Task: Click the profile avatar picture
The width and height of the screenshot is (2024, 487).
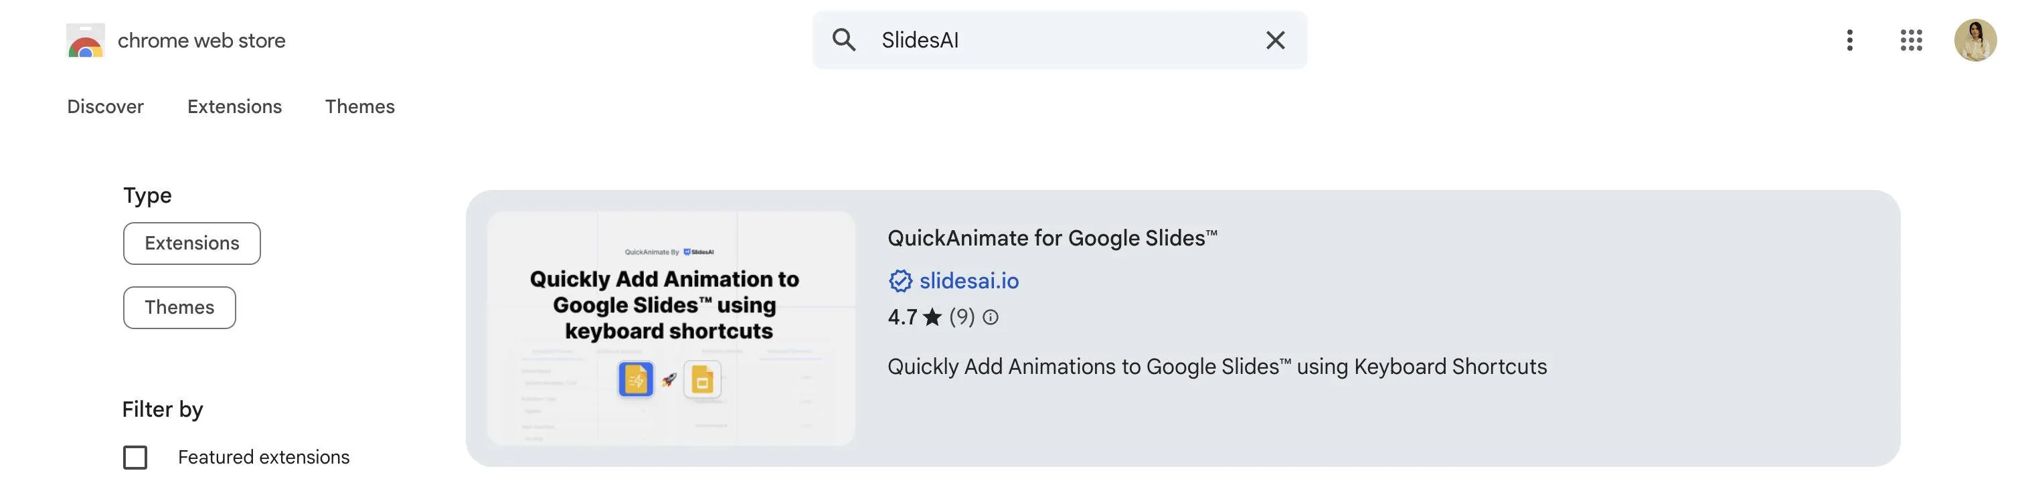Action: pos(1975,40)
